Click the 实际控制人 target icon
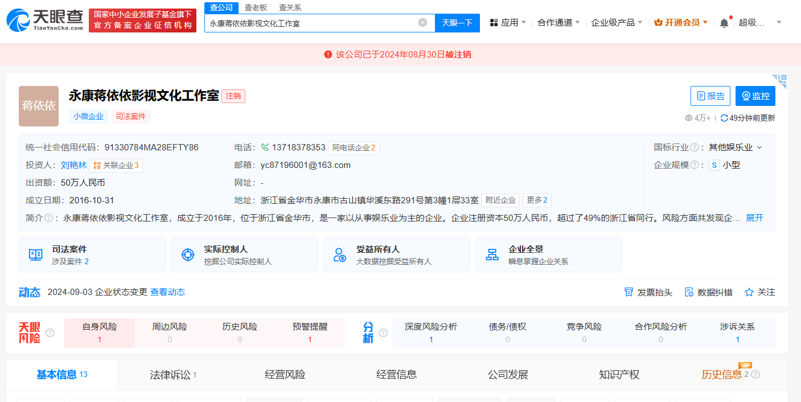Screen dimensions: 801x402 pyautogui.click(x=188, y=255)
